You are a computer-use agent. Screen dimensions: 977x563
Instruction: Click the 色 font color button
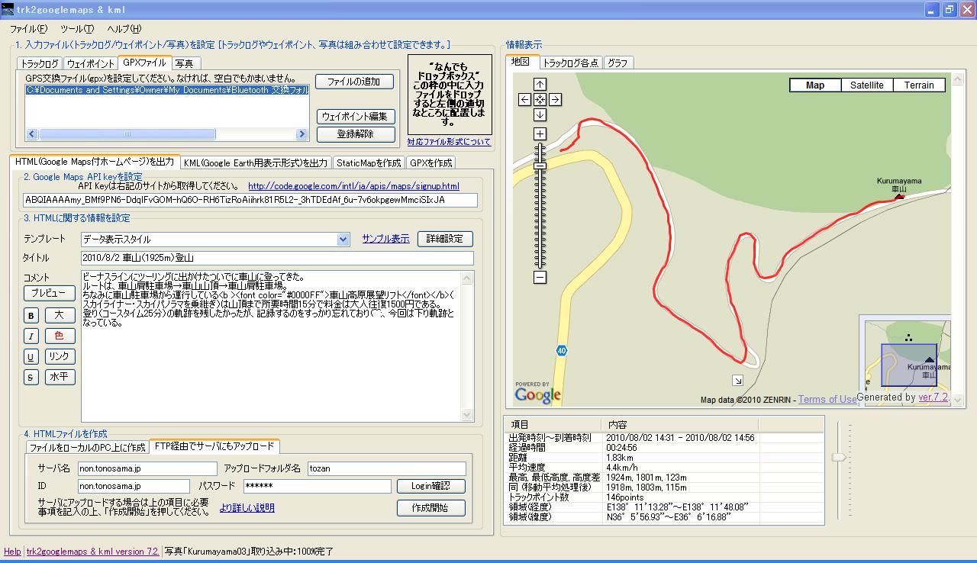pyautogui.click(x=60, y=336)
